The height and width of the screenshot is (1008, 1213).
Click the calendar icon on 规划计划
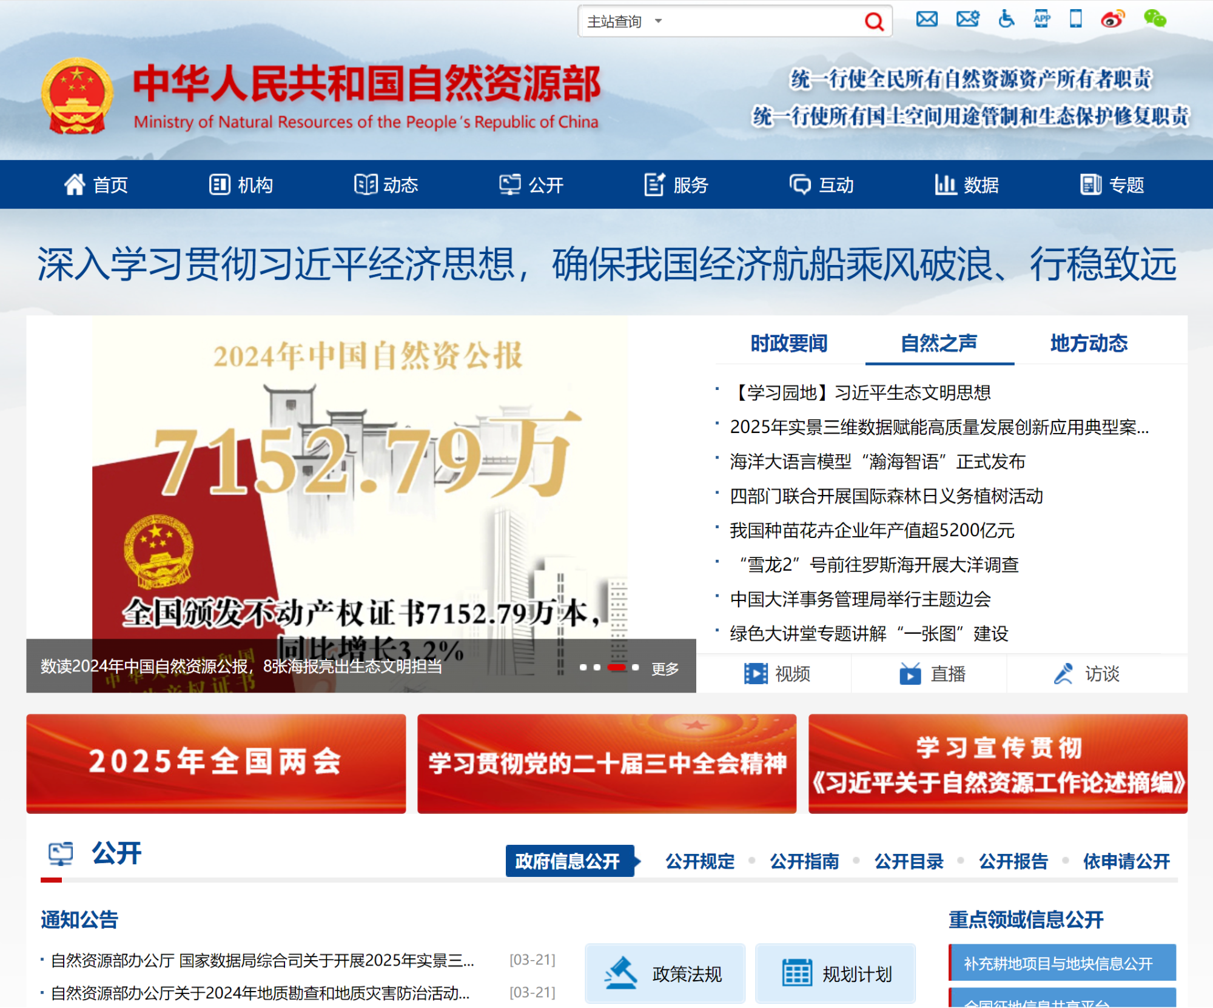pyautogui.click(x=796, y=973)
